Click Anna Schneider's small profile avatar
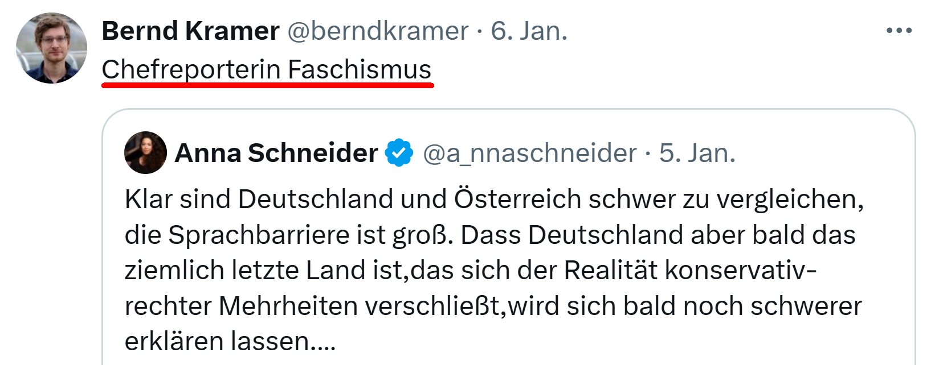This screenshot has width=931, height=365. [x=145, y=153]
